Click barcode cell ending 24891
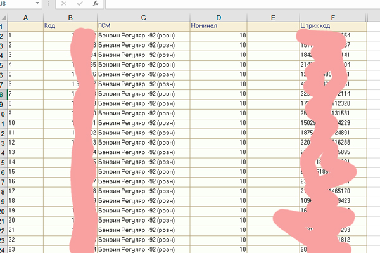Viewport: 380px width, 253px height. click(333, 133)
